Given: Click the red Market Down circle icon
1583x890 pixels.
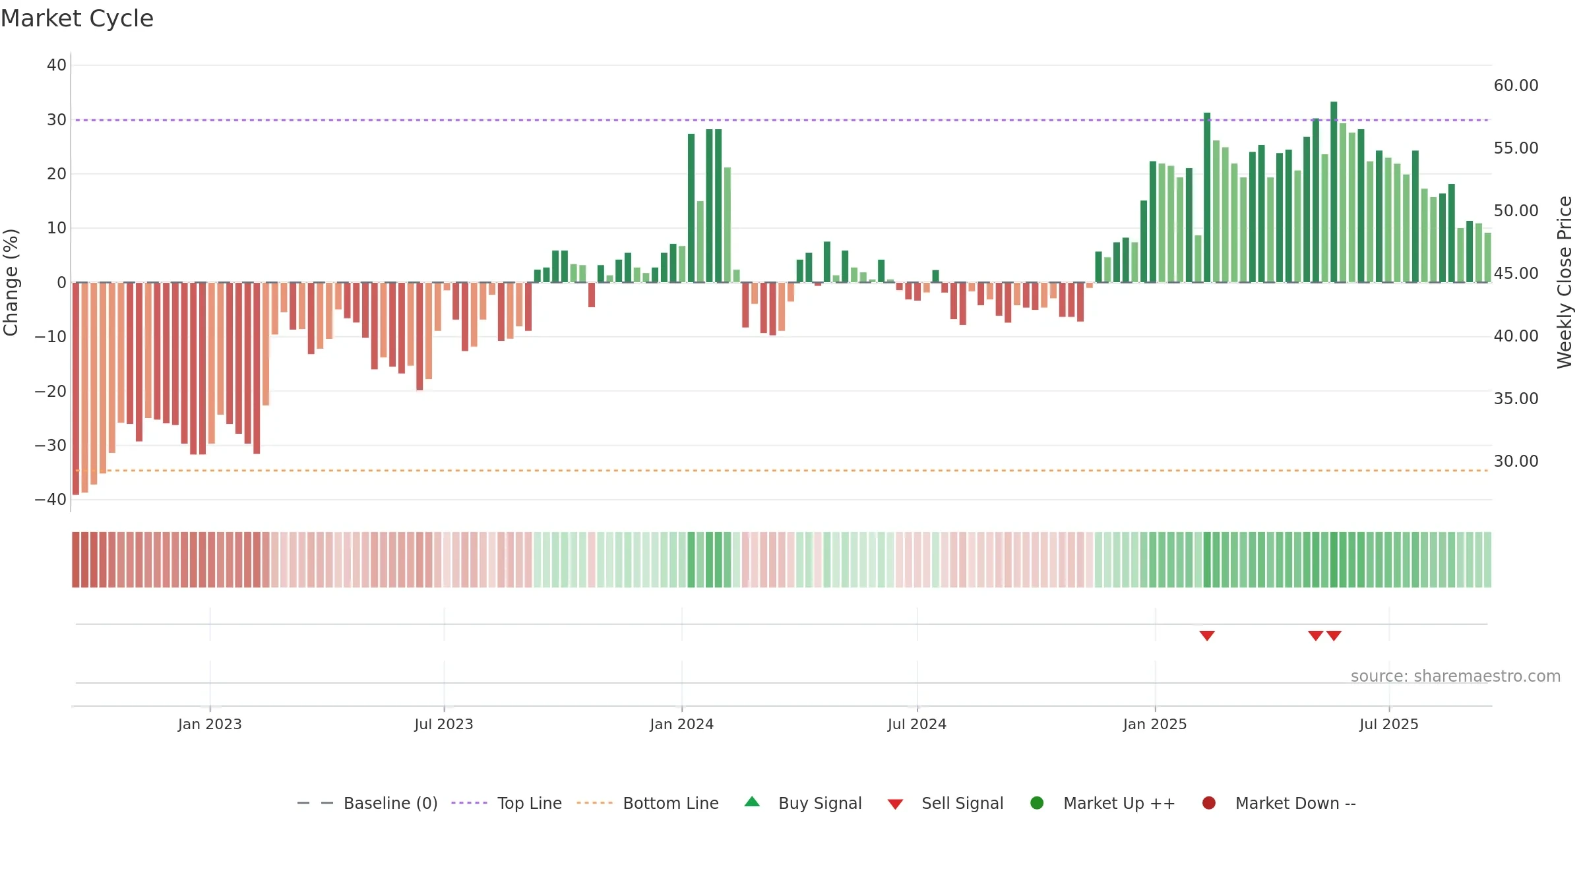Looking at the screenshot, I should pos(1209,803).
